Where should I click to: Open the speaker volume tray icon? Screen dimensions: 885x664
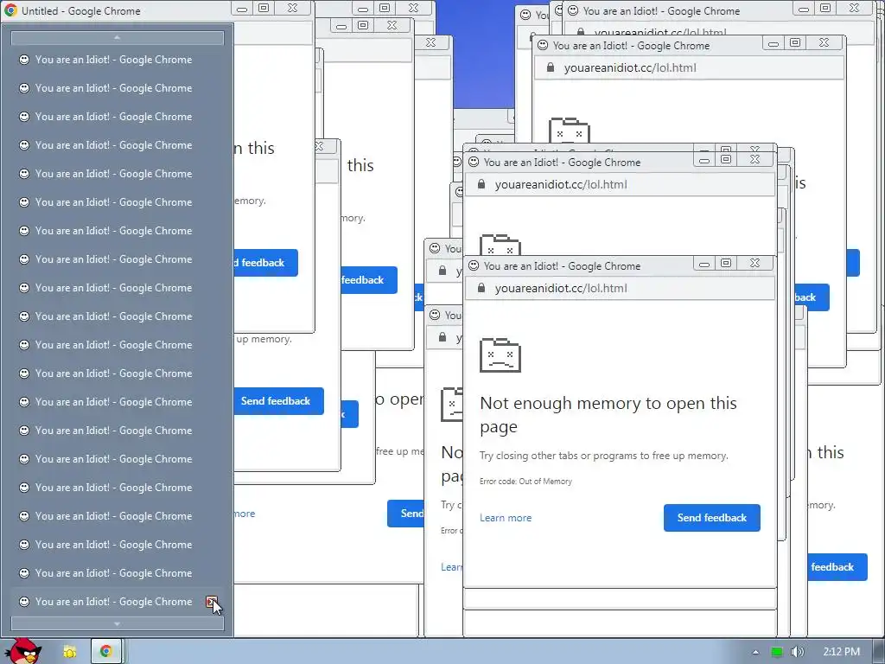click(x=797, y=652)
